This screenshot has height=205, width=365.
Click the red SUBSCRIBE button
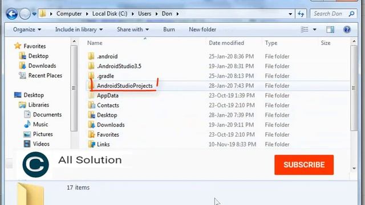tap(304, 165)
